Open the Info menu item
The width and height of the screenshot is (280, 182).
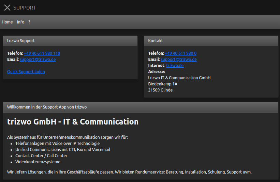(x=20, y=22)
